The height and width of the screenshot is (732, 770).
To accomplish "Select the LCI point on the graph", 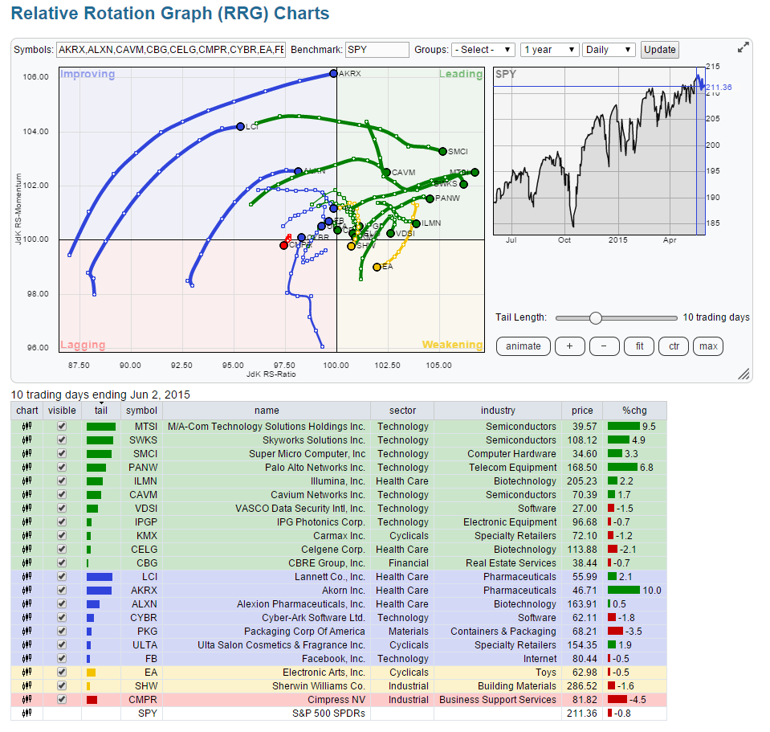I will click(240, 127).
